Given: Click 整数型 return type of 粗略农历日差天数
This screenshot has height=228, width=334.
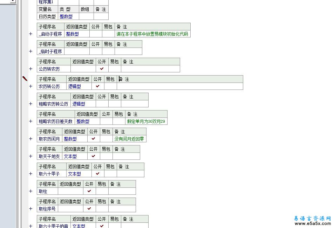Looking at the screenshot, I should 83,121.
